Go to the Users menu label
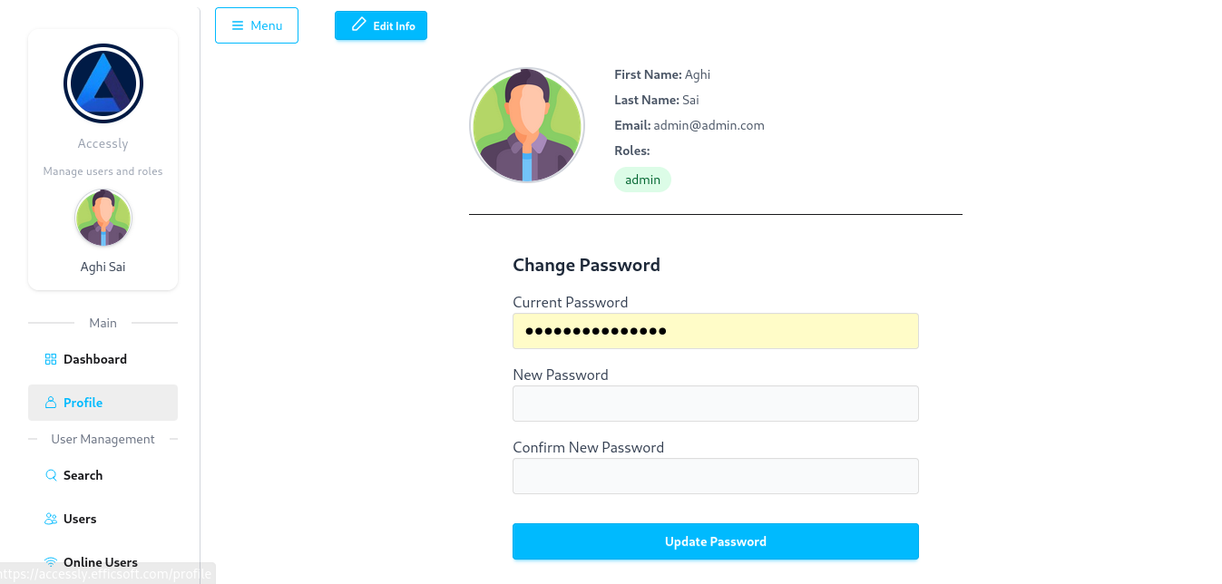Viewport: 1222px width, 584px height. coord(80,519)
